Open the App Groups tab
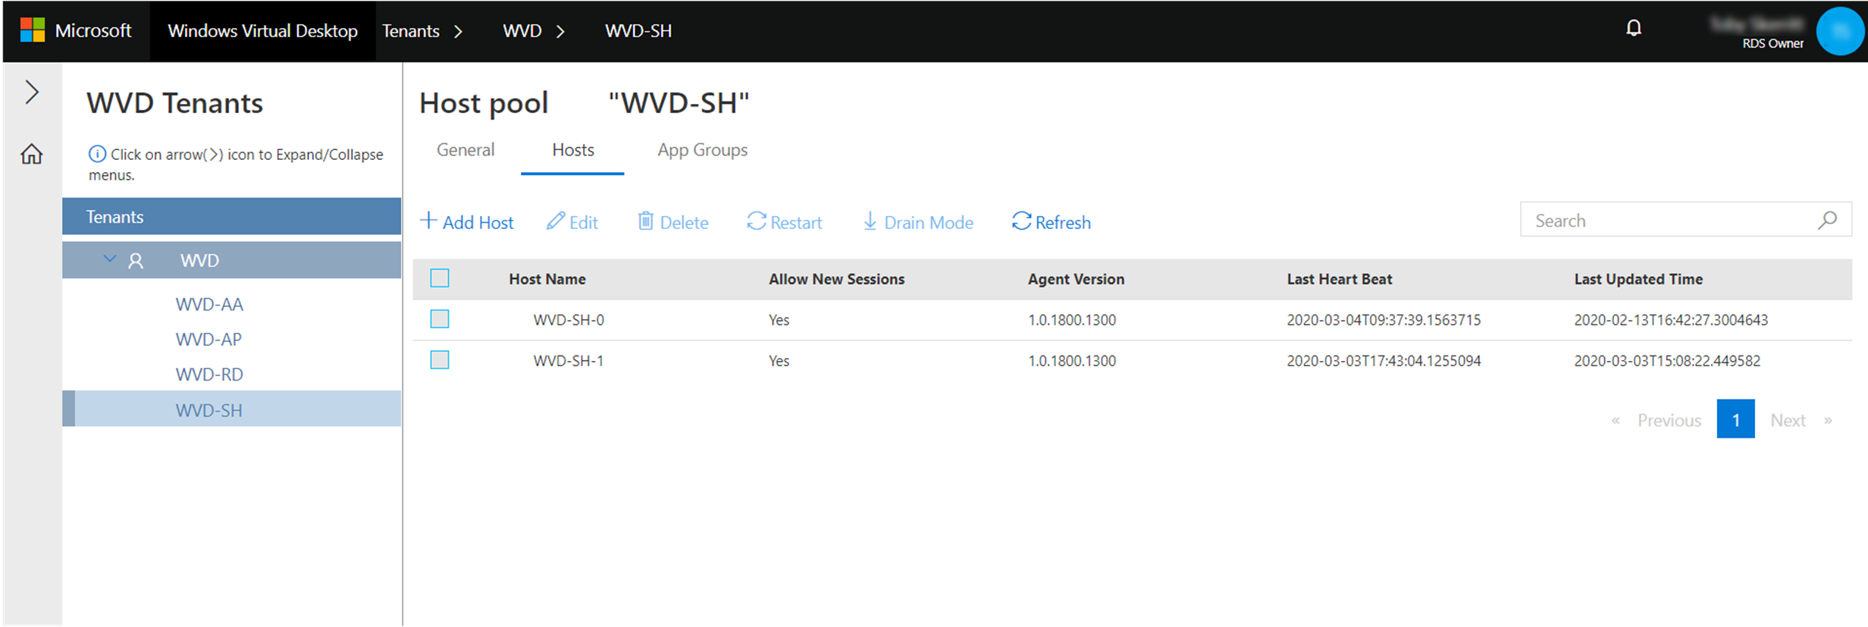Image resolution: width=1868 pixels, height=627 pixels. [x=703, y=150]
